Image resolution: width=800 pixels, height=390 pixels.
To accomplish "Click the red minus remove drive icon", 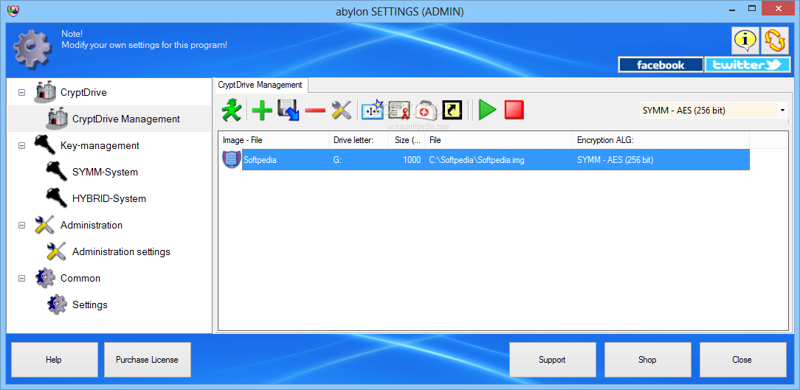I will coord(315,110).
